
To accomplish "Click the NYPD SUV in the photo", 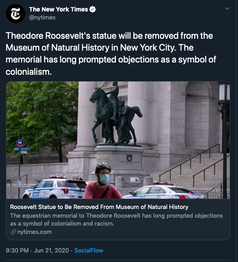I will pos(54,188).
